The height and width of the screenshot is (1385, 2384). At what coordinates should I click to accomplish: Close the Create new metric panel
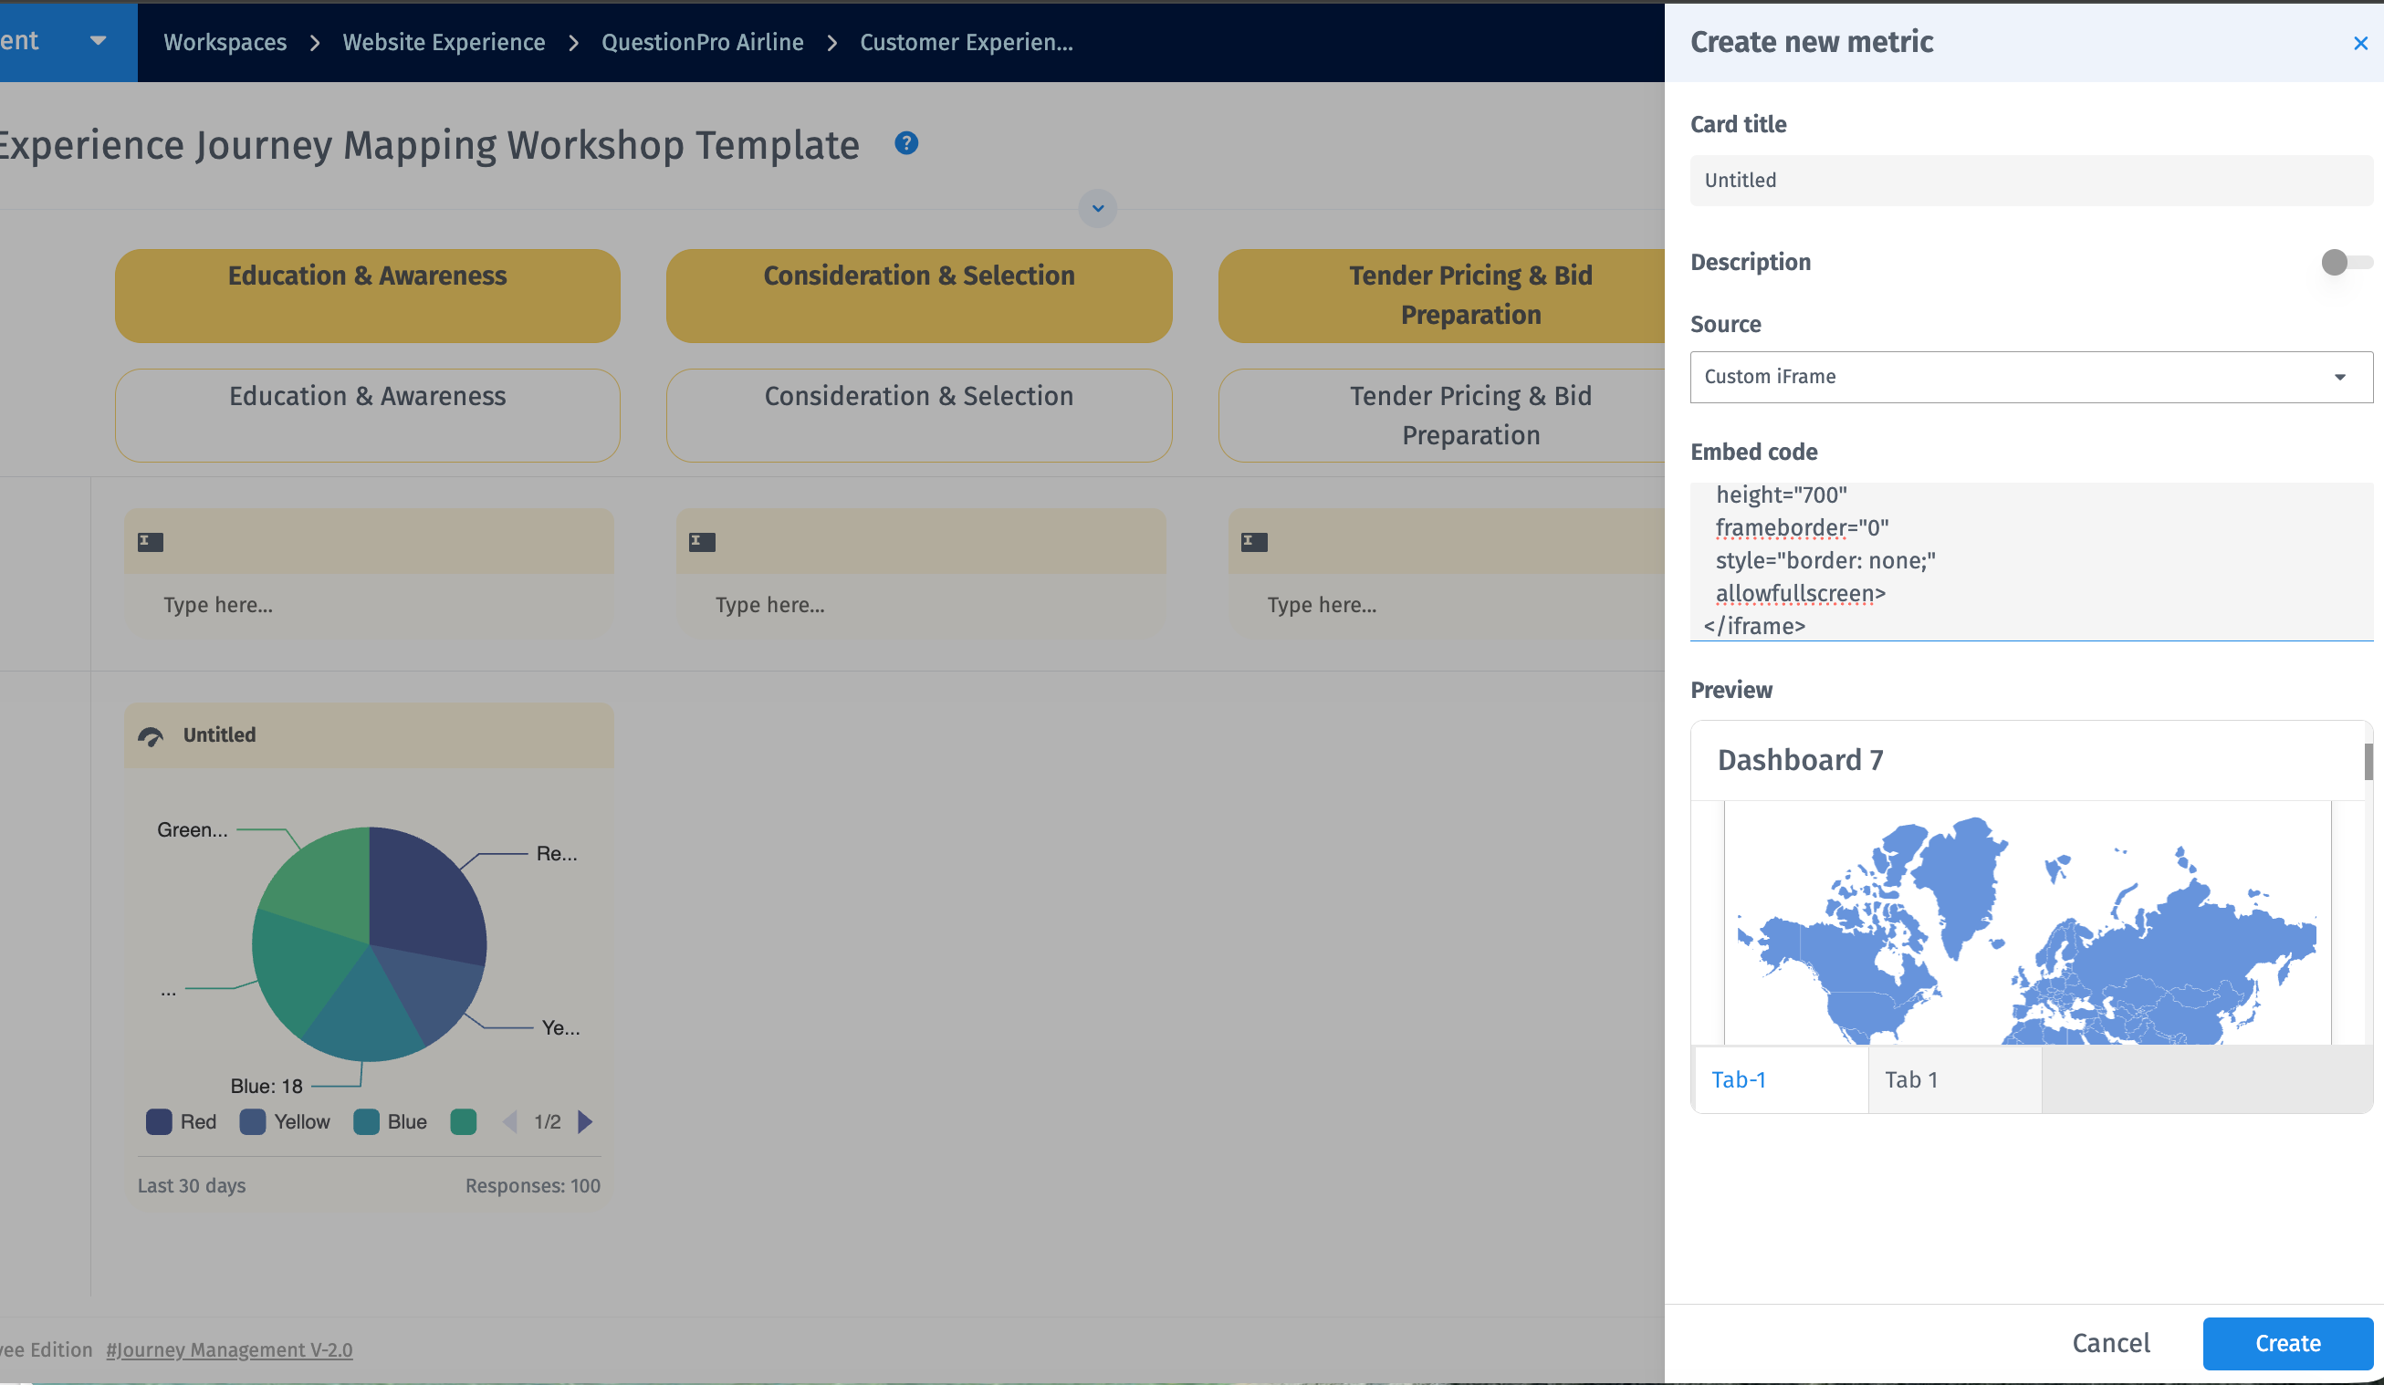tap(2359, 44)
